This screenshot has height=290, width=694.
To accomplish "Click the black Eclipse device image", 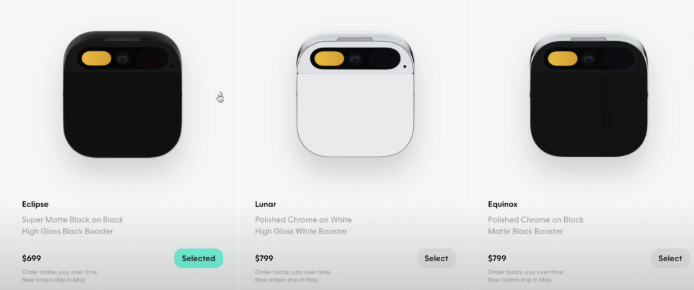I will [x=122, y=94].
